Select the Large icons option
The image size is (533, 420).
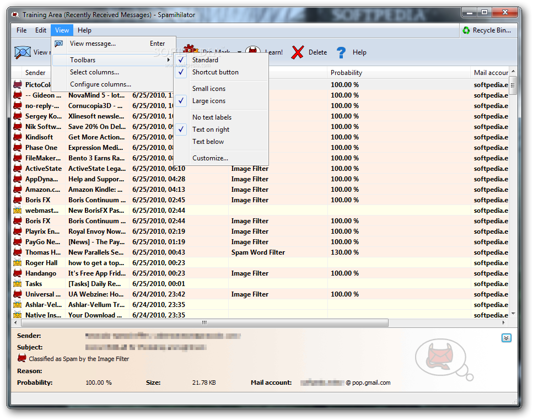[221, 100]
